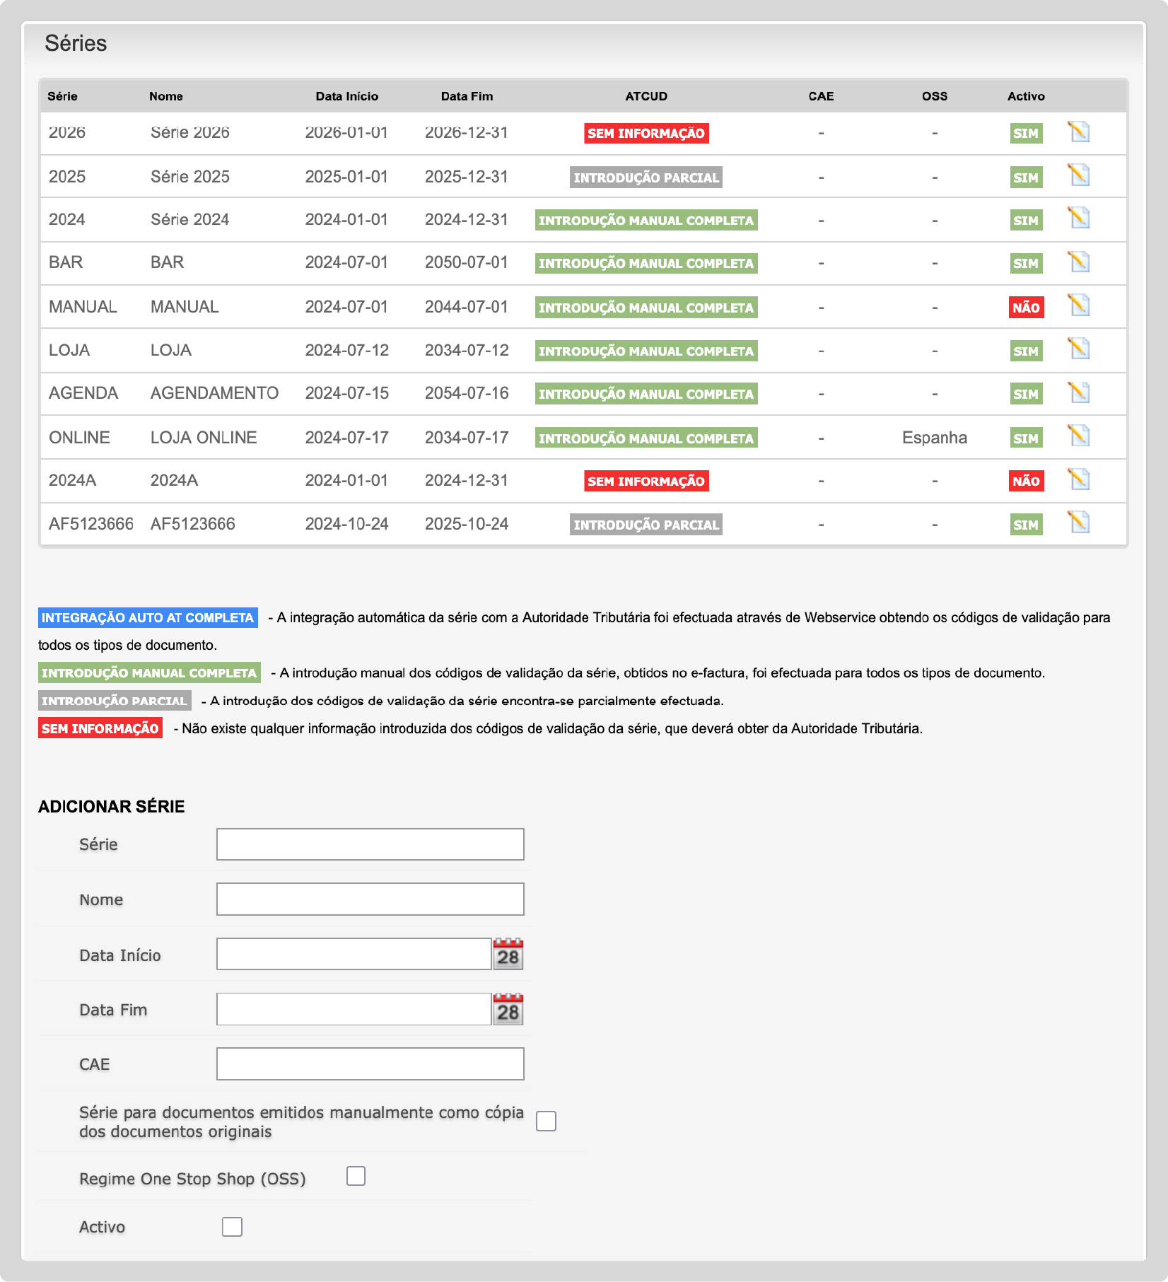The image size is (1168, 1282).
Task: Click the ATCUD column header
Action: pos(646,96)
